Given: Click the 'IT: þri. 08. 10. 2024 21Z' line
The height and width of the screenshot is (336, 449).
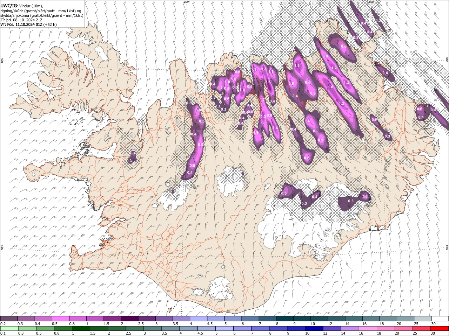Looking at the screenshot, I should point(21,20).
